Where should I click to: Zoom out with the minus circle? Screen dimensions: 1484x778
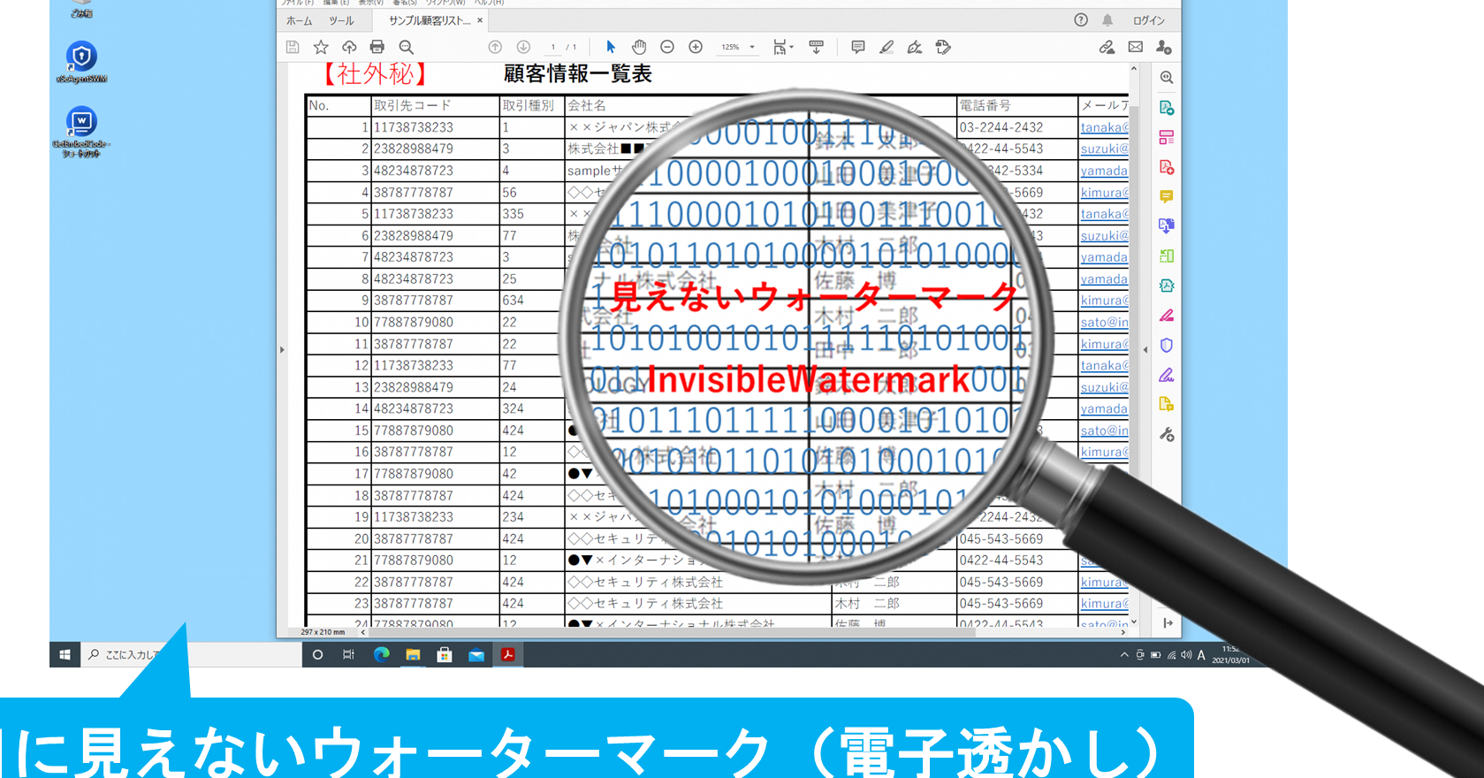click(667, 47)
